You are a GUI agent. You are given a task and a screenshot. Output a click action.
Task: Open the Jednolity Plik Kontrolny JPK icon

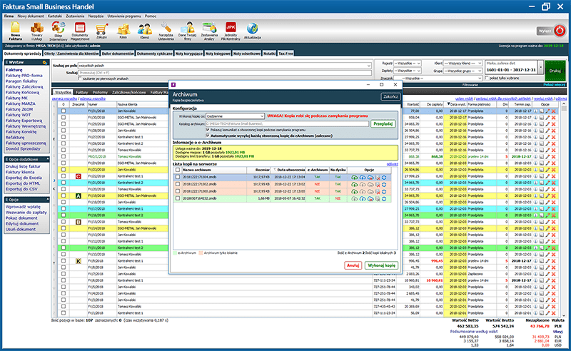click(231, 31)
